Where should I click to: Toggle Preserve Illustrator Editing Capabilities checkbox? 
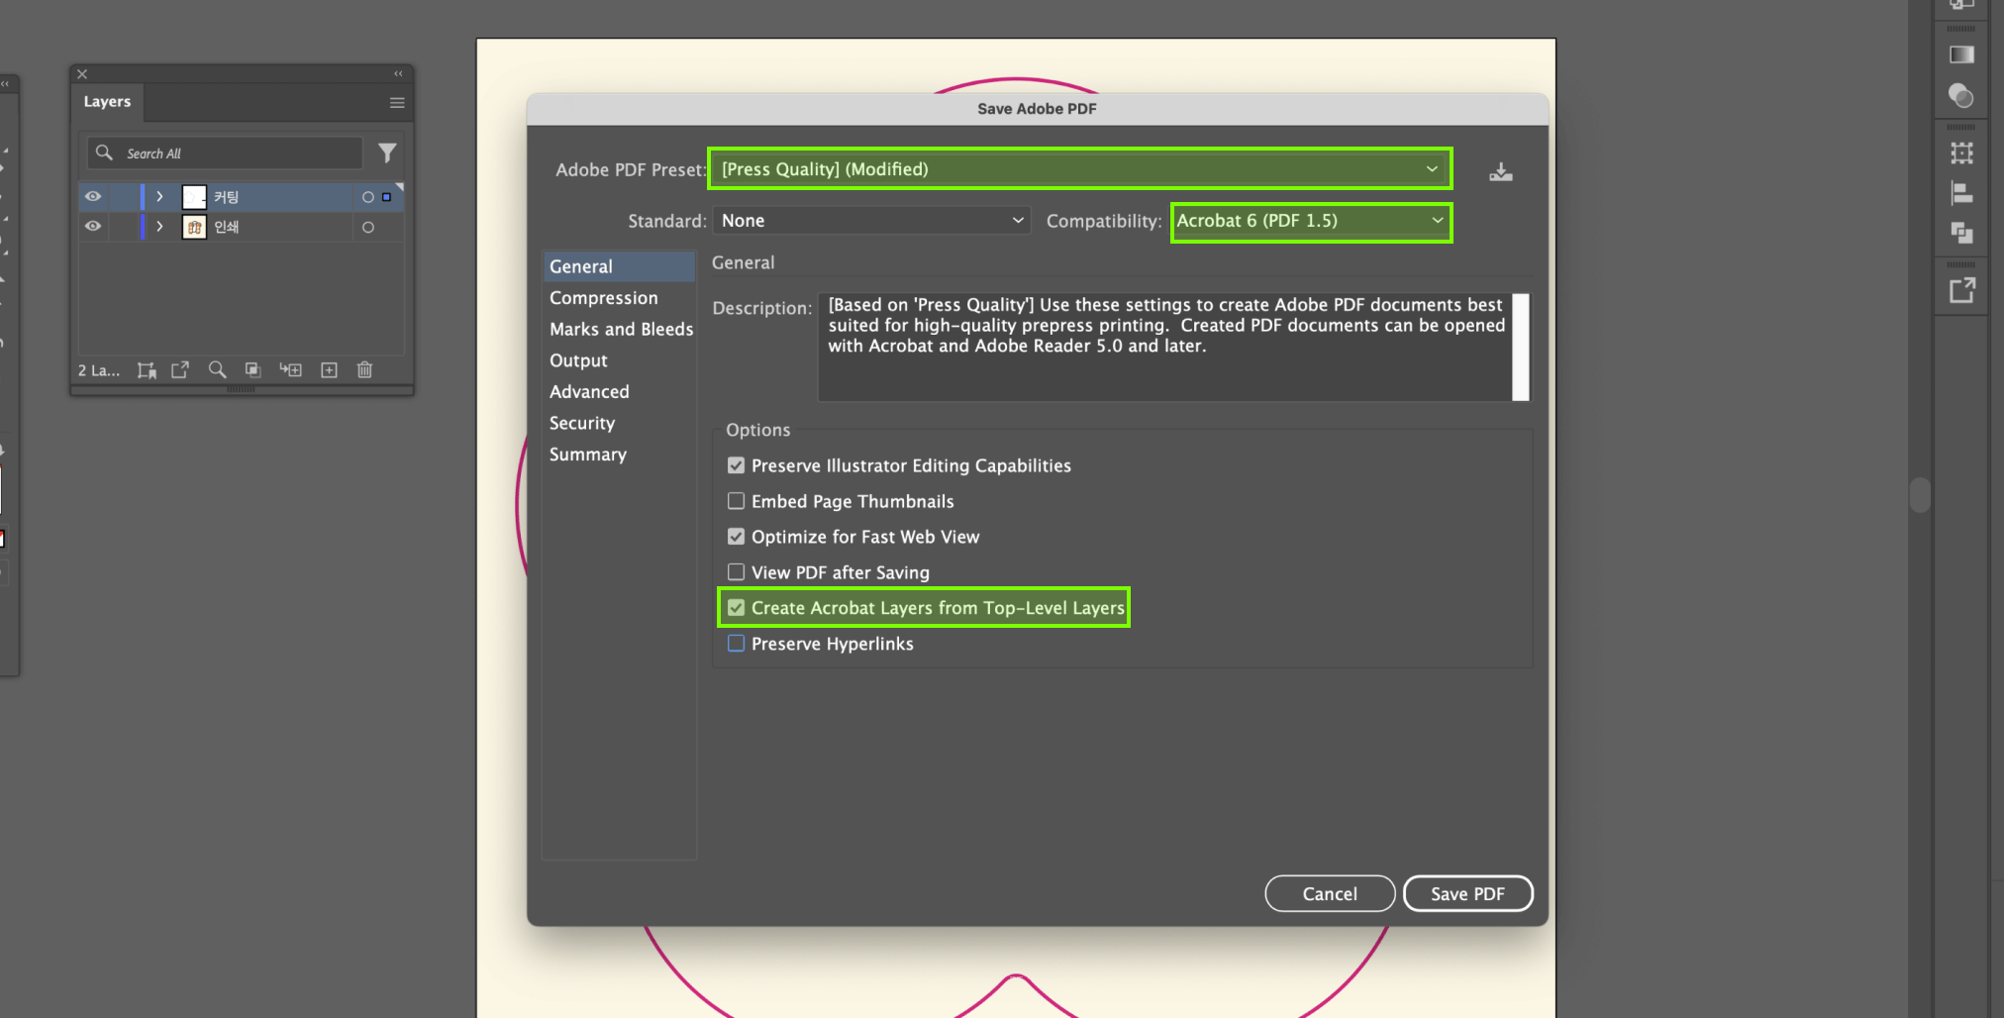(736, 465)
